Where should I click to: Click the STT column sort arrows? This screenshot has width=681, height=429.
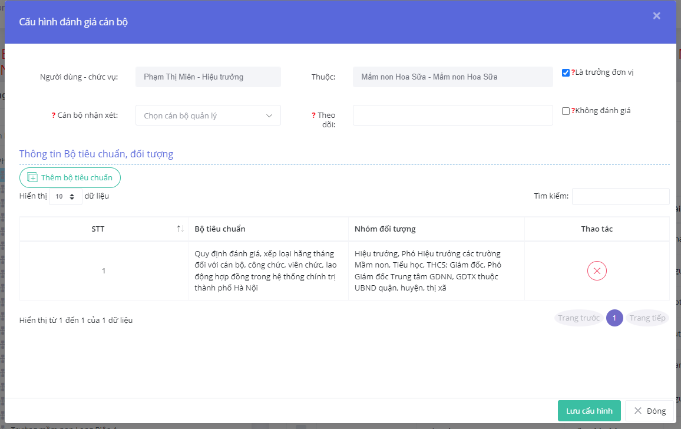(x=180, y=229)
